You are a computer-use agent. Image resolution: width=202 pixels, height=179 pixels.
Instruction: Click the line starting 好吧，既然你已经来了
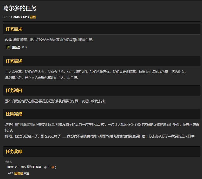[x=100, y=136]
